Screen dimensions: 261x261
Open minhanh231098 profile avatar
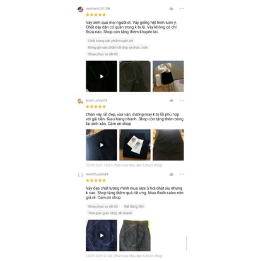pos(80,9)
